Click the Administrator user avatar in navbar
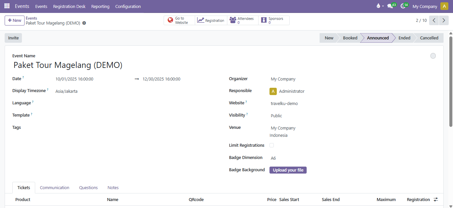The image size is (453, 208). 444,6
